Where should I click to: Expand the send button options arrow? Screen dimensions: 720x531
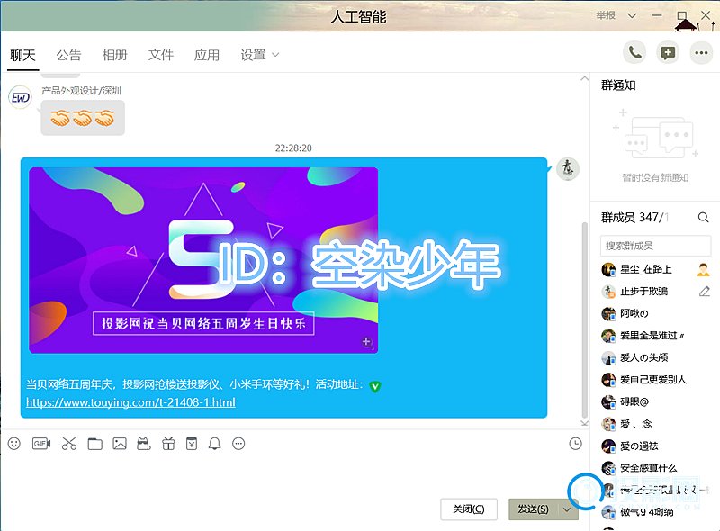567,509
